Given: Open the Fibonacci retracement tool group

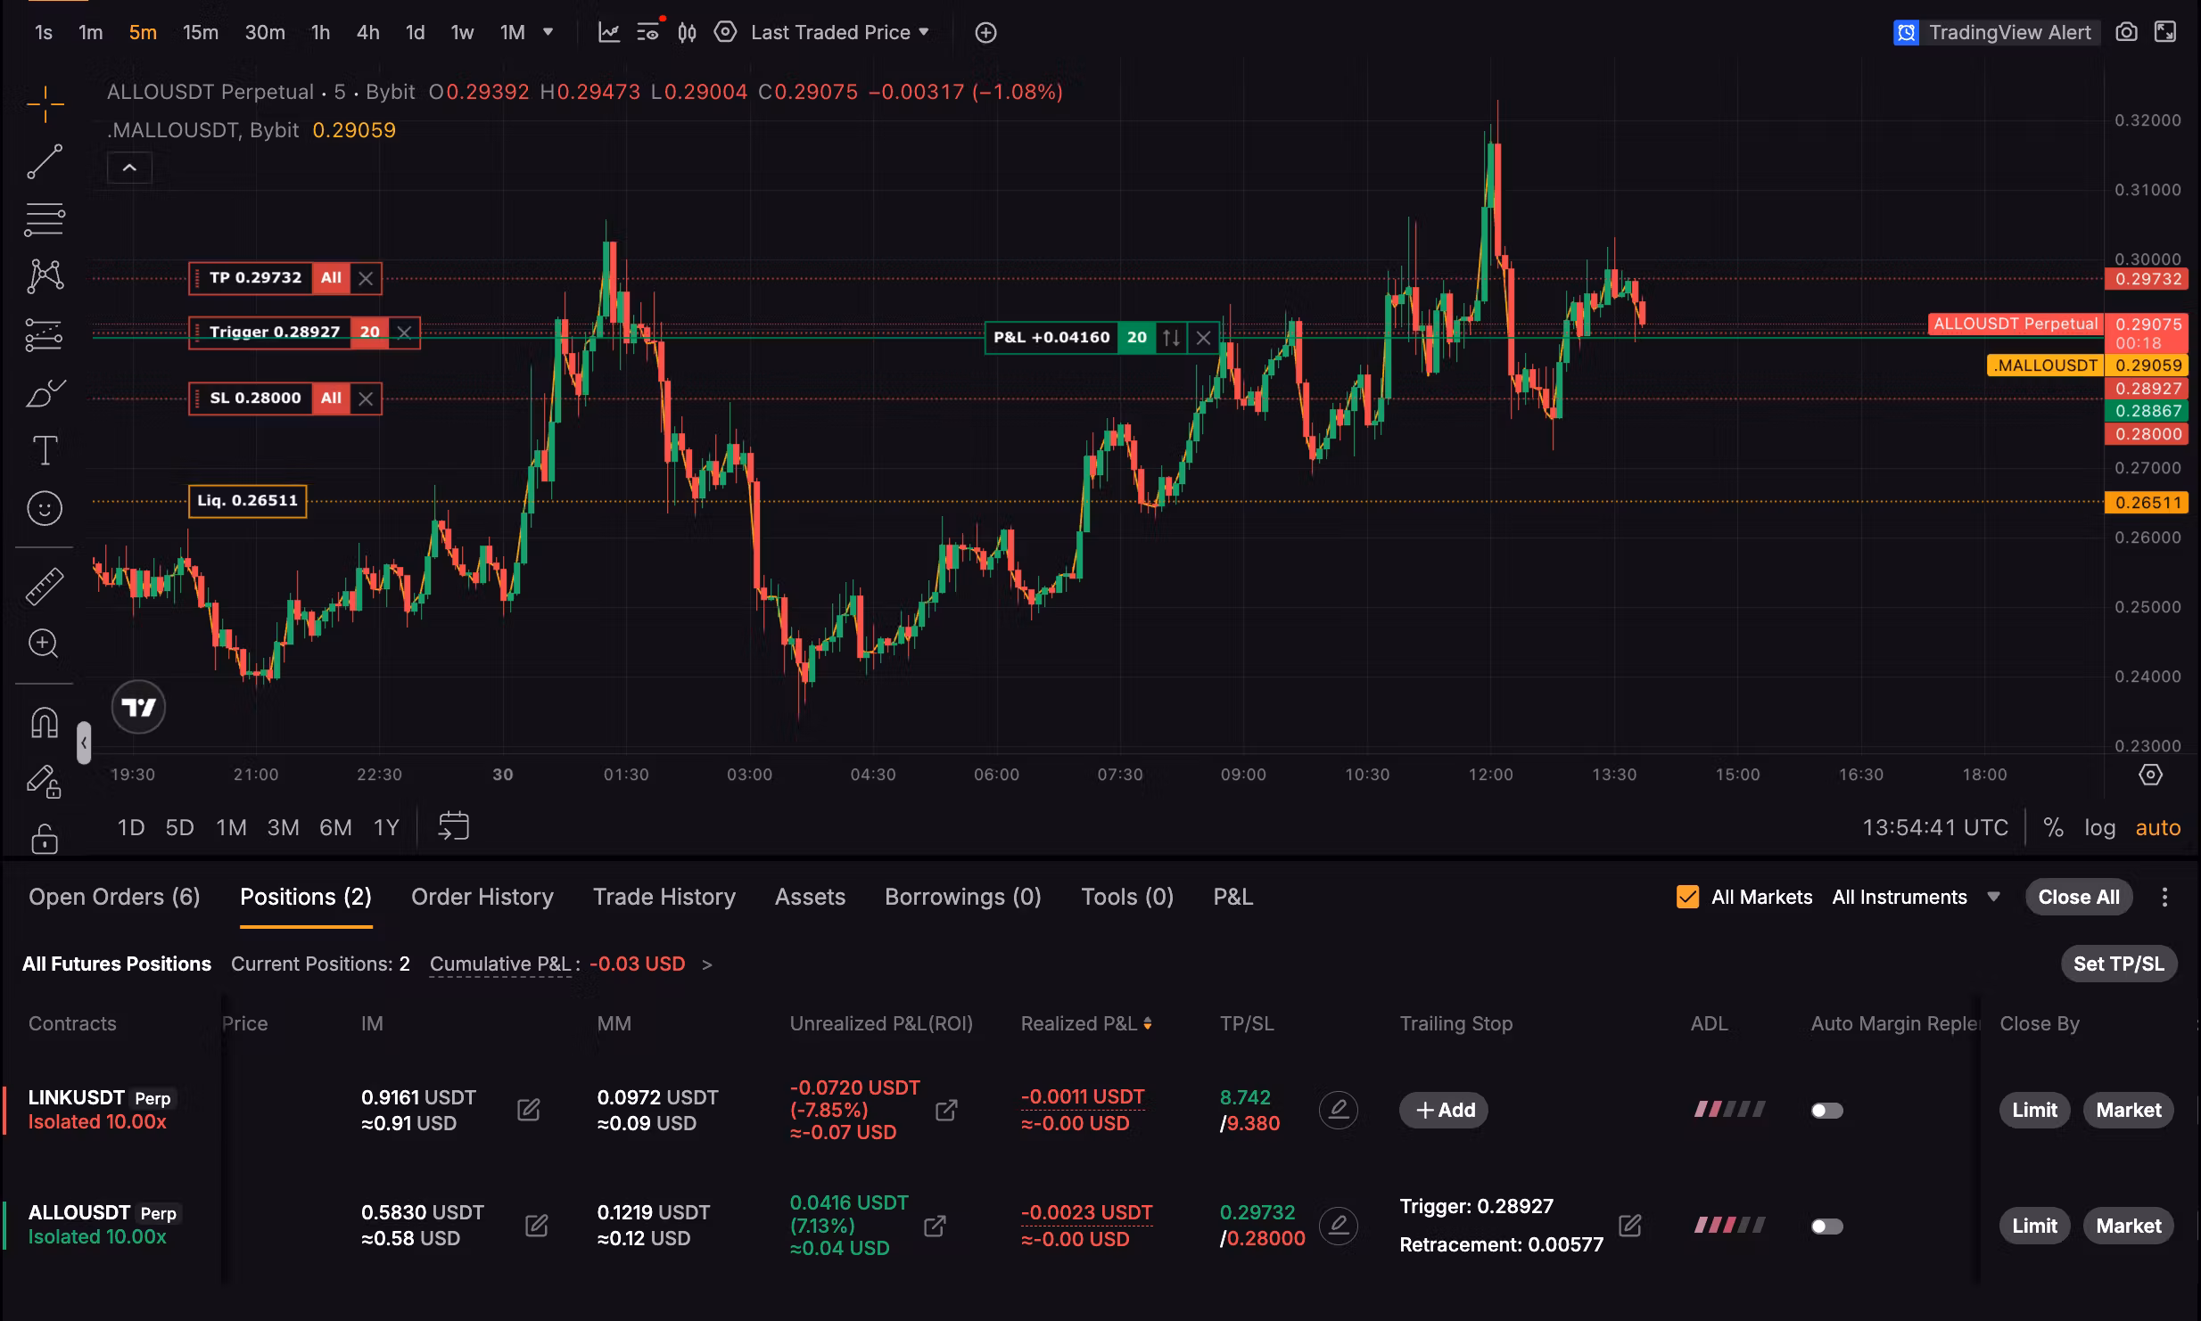Looking at the screenshot, I should tap(45, 218).
